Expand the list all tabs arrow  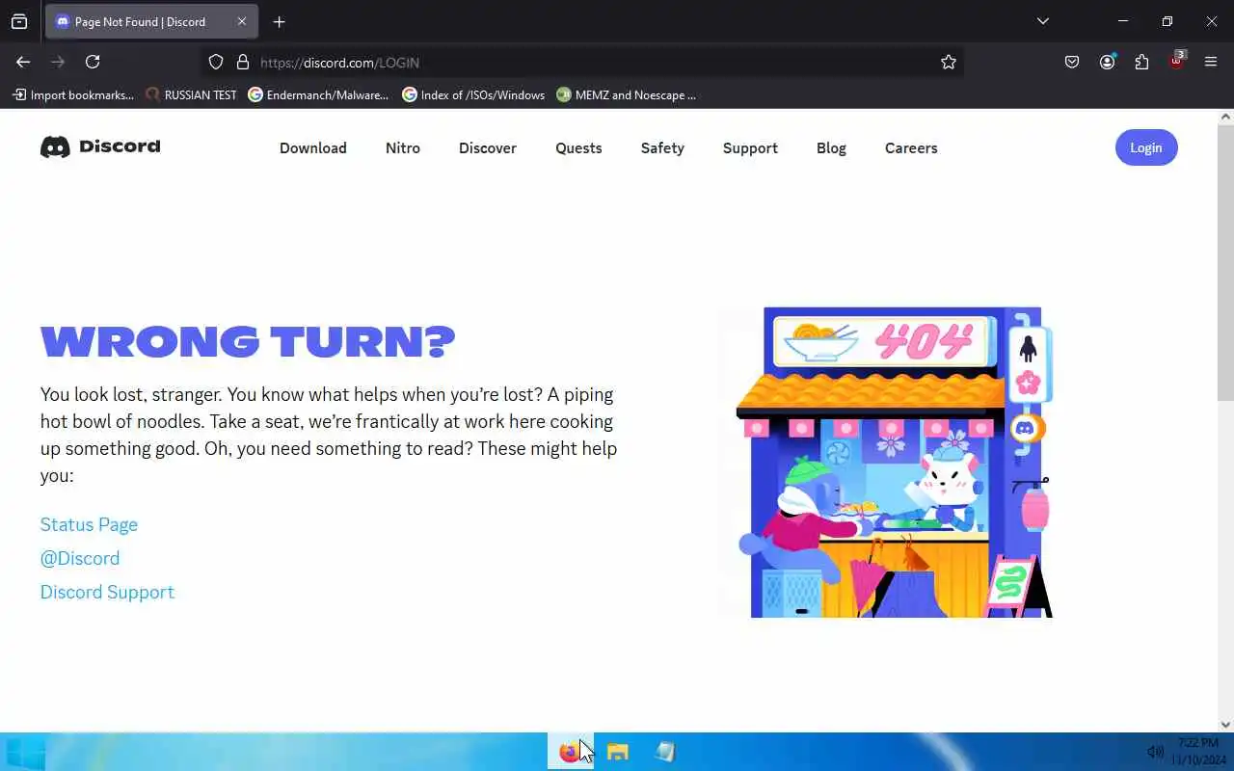[x=1043, y=21]
